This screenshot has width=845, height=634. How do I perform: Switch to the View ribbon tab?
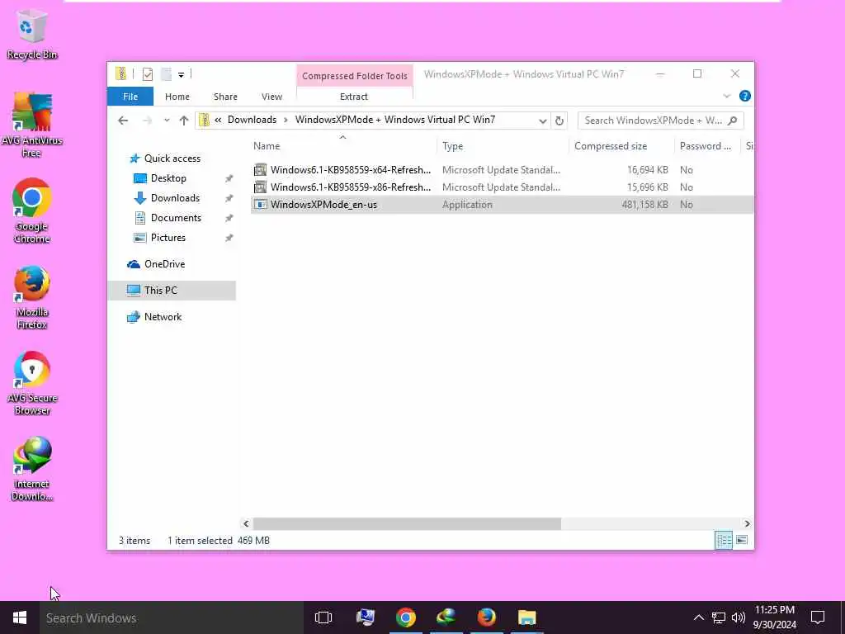[x=271, y=97]
